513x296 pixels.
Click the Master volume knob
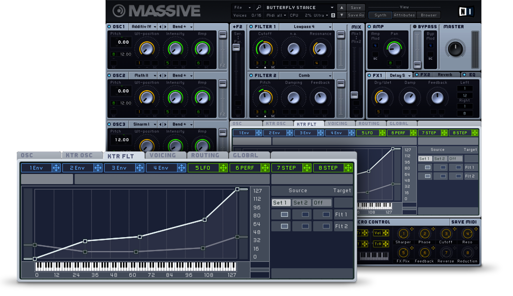coord(455,49)
